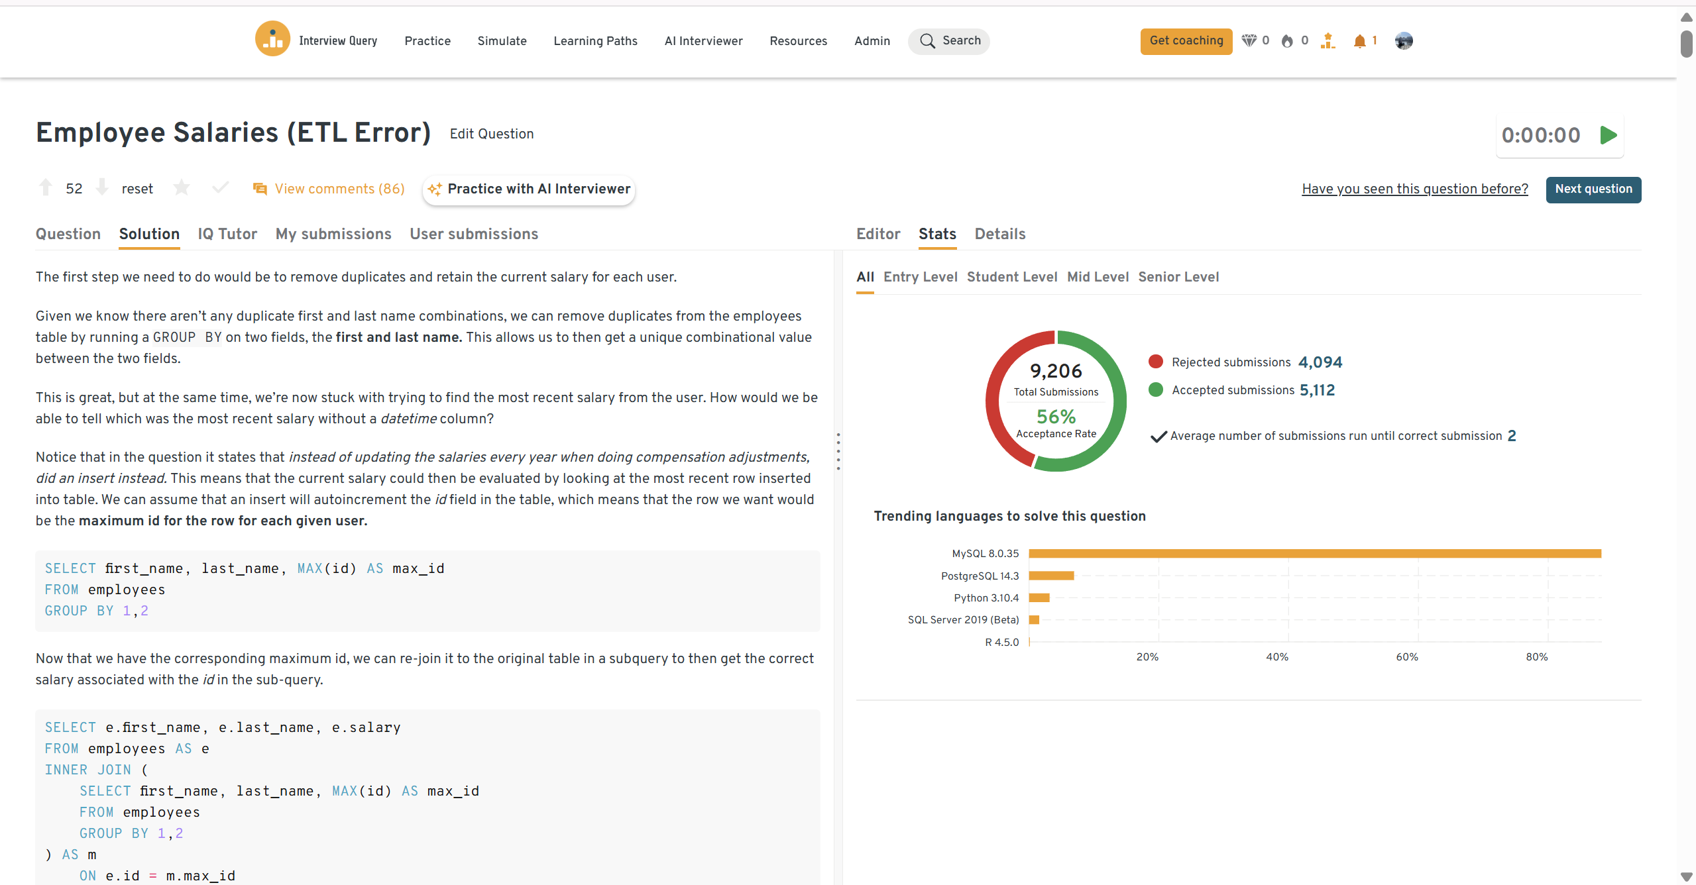Open the user profile avatar
1696x885 pixels.
tap(1403, 41)
